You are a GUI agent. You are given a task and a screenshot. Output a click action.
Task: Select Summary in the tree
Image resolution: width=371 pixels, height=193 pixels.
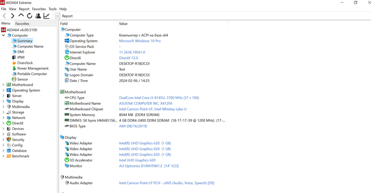[x=25, y=41]
